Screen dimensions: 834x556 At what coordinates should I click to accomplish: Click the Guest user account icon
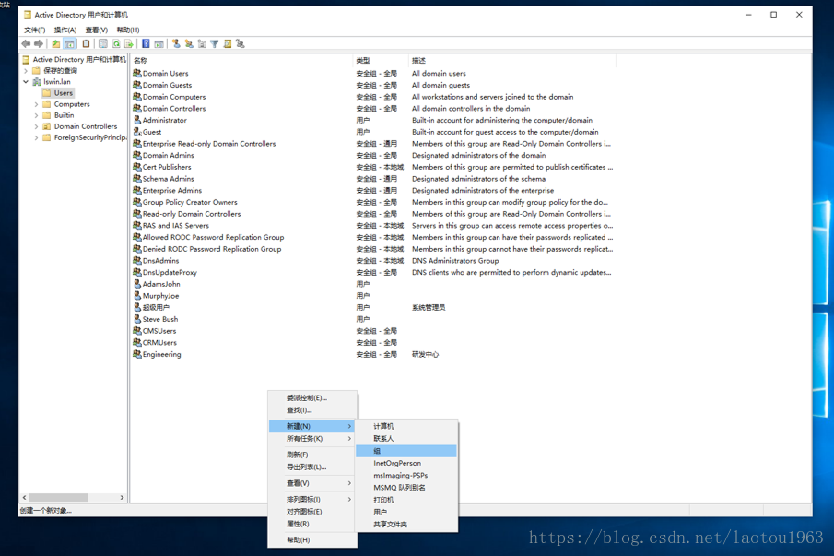[x=137, y=132]
